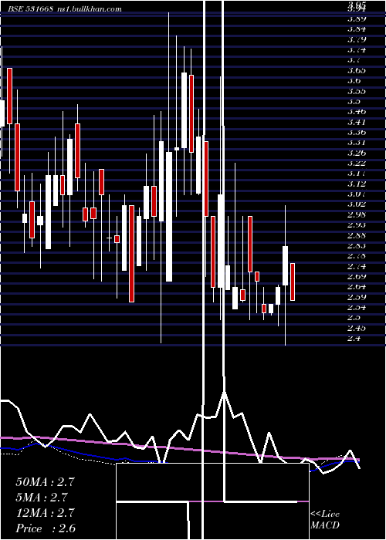This screenshot has width=386, height=540.
Task: Click the 2.69 price axis label
Action: pyautogui.click(x=357, y=276)
